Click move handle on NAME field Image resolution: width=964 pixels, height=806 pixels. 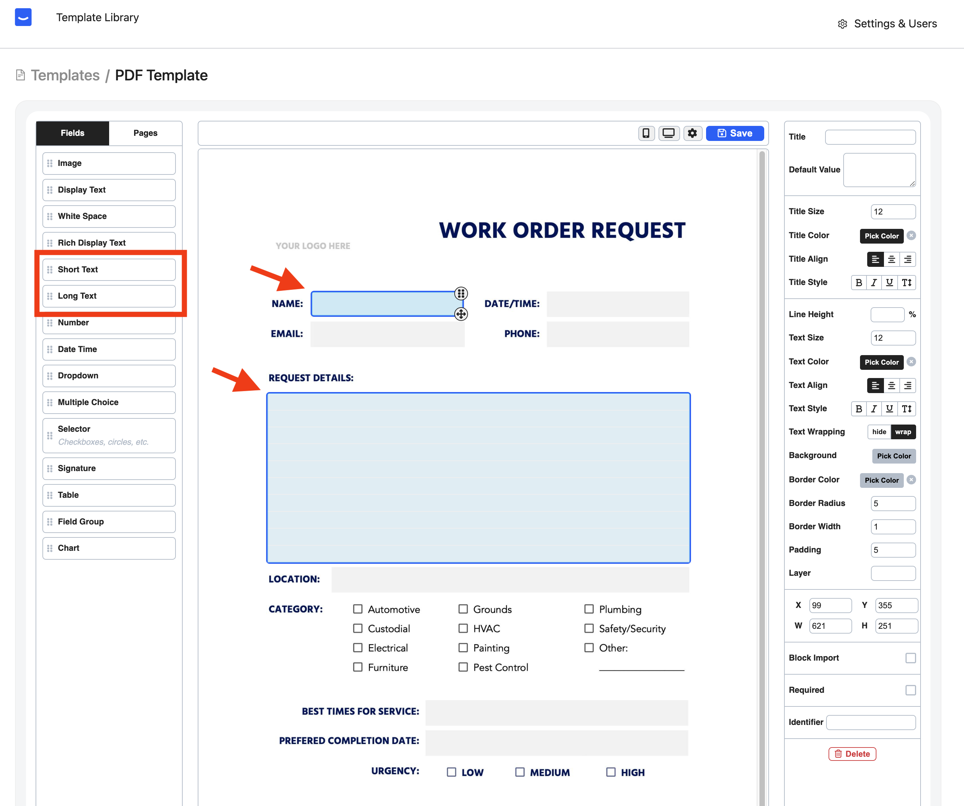[x=461, y=314]
